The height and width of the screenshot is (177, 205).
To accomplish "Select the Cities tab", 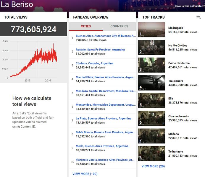I will (x=86, y=26).
